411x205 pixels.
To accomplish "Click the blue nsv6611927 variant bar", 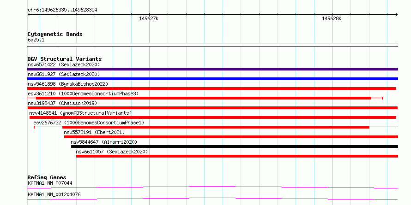I will click(212, 79).
